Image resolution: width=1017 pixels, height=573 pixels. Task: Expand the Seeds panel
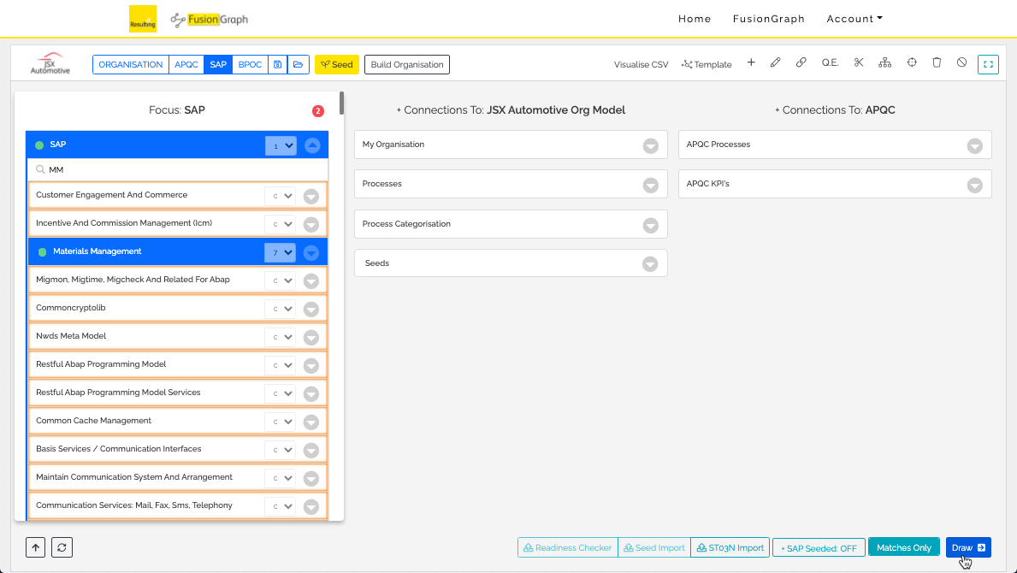coord(650,264)
